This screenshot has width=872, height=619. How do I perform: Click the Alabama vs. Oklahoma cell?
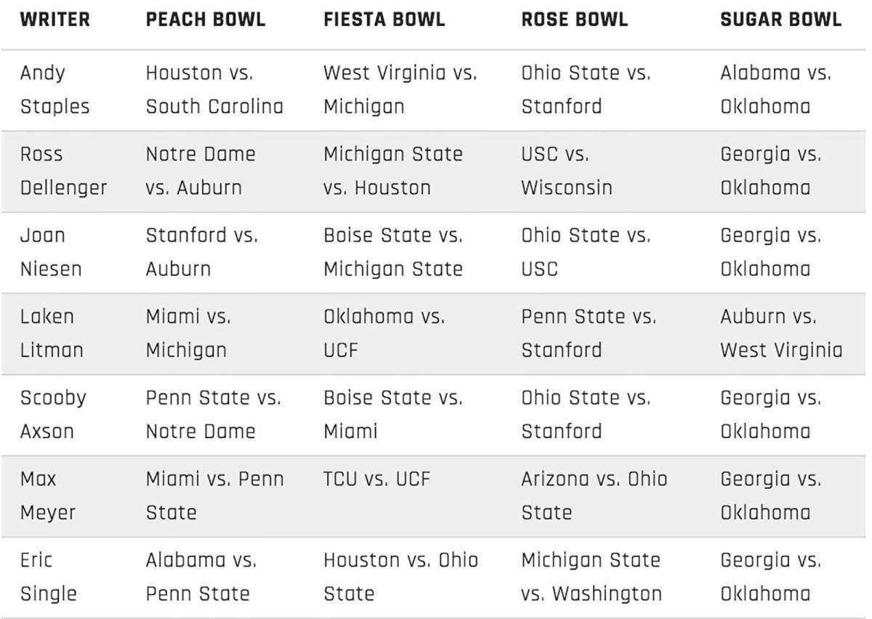[775, 89]
